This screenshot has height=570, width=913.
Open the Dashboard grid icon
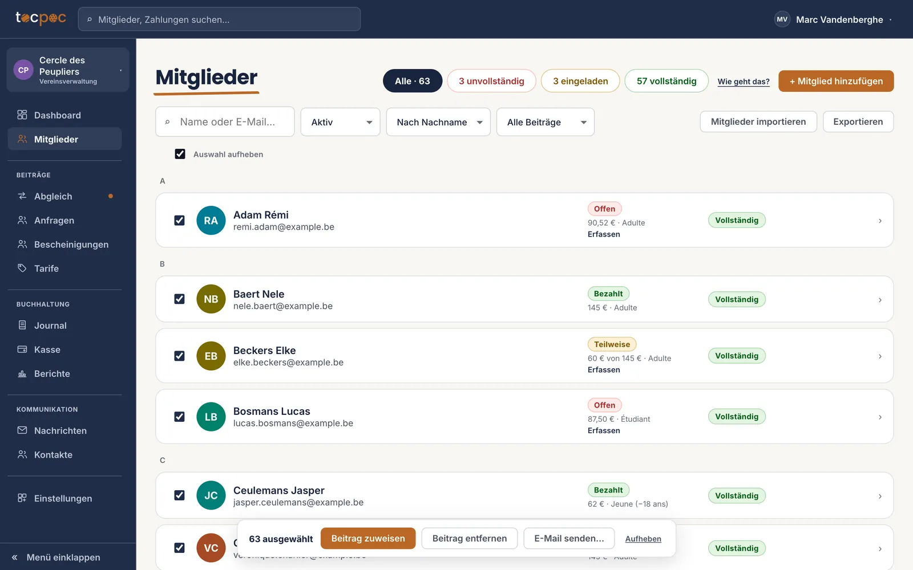(x=22, y=115)
